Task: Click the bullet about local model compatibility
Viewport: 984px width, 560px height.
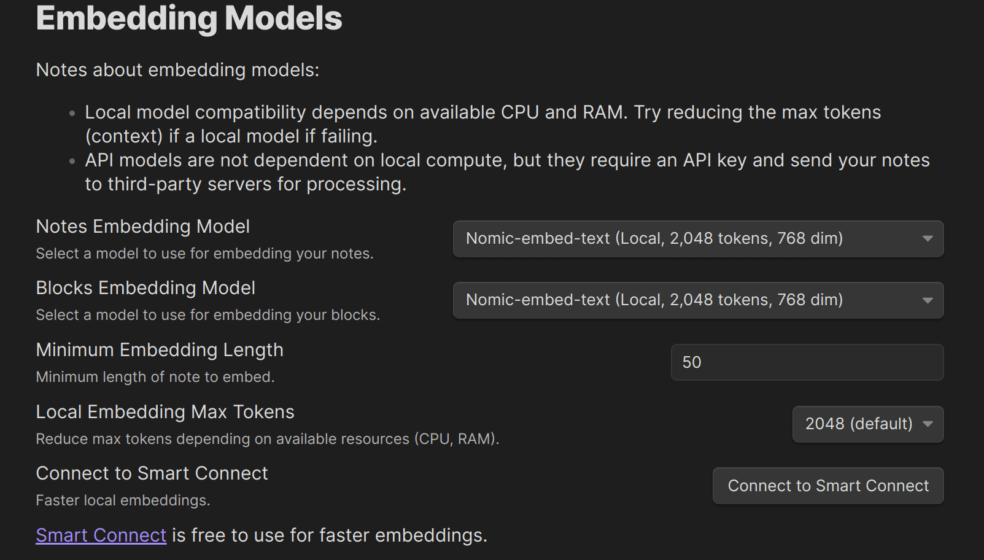Action: coord(482,124)
